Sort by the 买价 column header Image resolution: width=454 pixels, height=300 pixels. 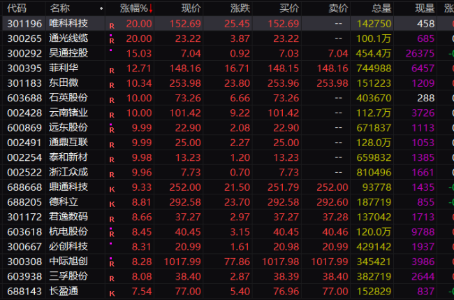(289, 8)
